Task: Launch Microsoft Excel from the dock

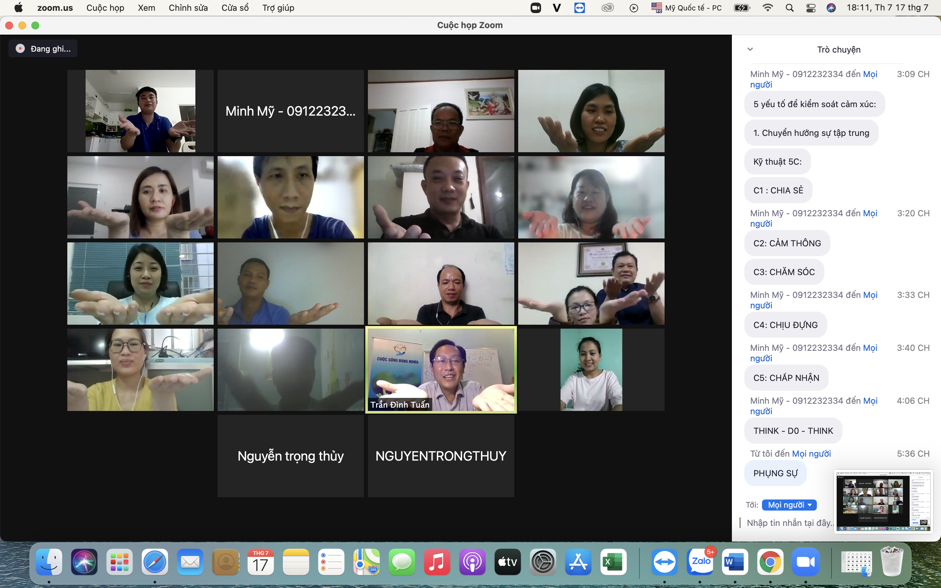Action: coord(613,562)
